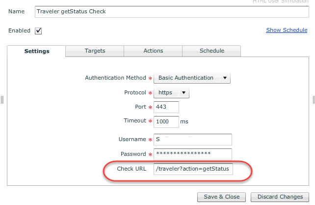
Task: Click the Username input box
Action: tap(193, 139)
